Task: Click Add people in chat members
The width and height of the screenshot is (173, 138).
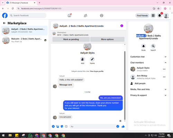Action: (x=140, y=83)
